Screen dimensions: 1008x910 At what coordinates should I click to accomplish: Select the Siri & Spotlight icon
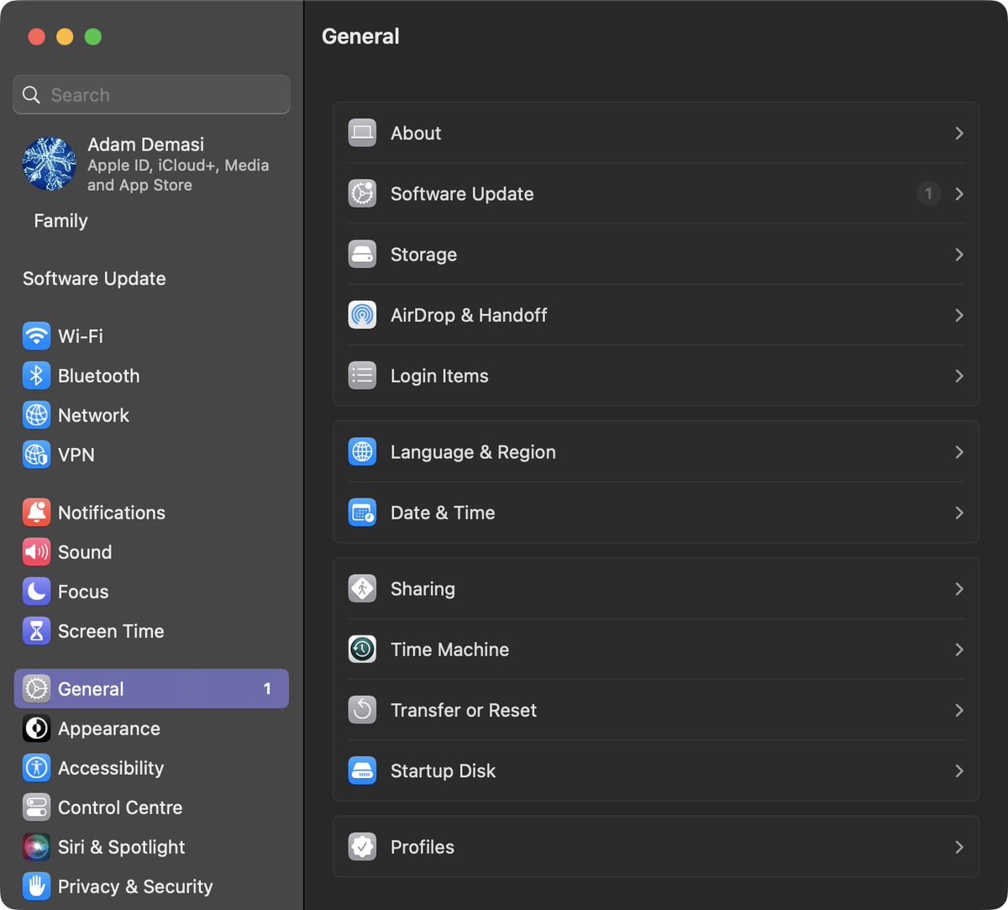[36, 847]
